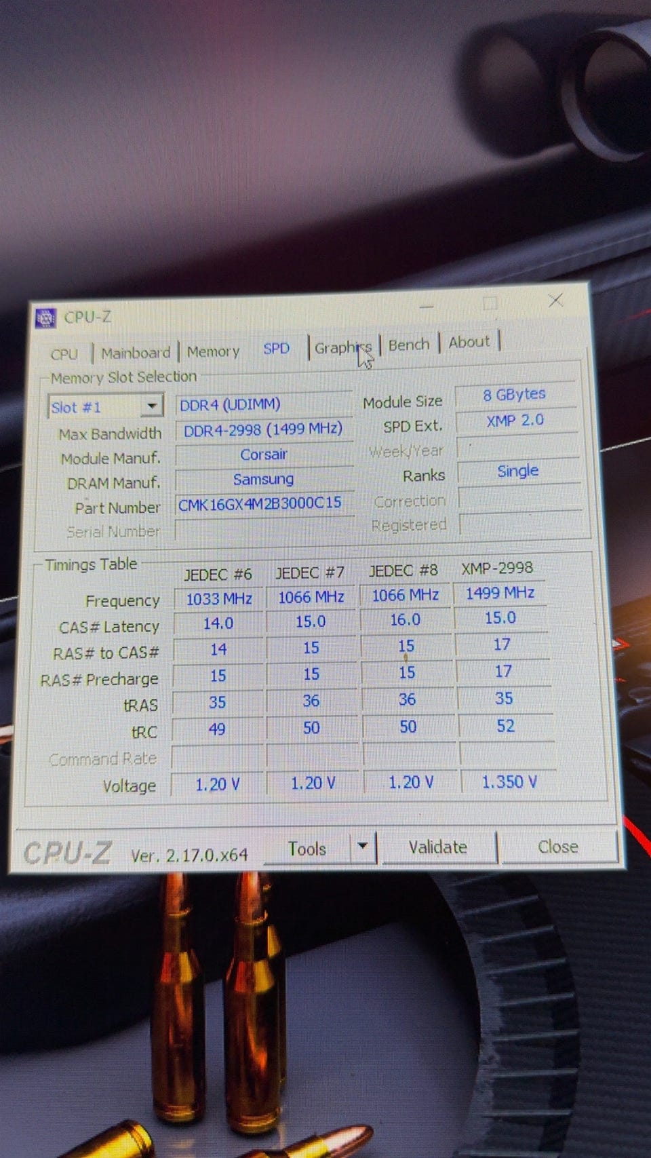This screenshot has height=1158, width=651.
Task: Click the XMP tRC value 52
Action: 506,727
